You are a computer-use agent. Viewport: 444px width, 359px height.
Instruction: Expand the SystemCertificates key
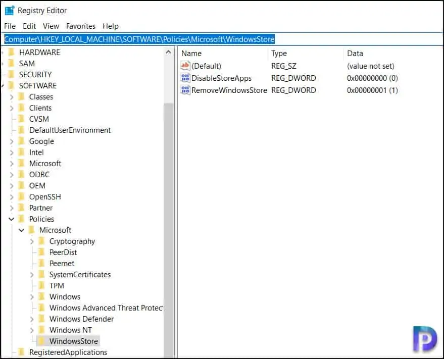tap(32, 275)
